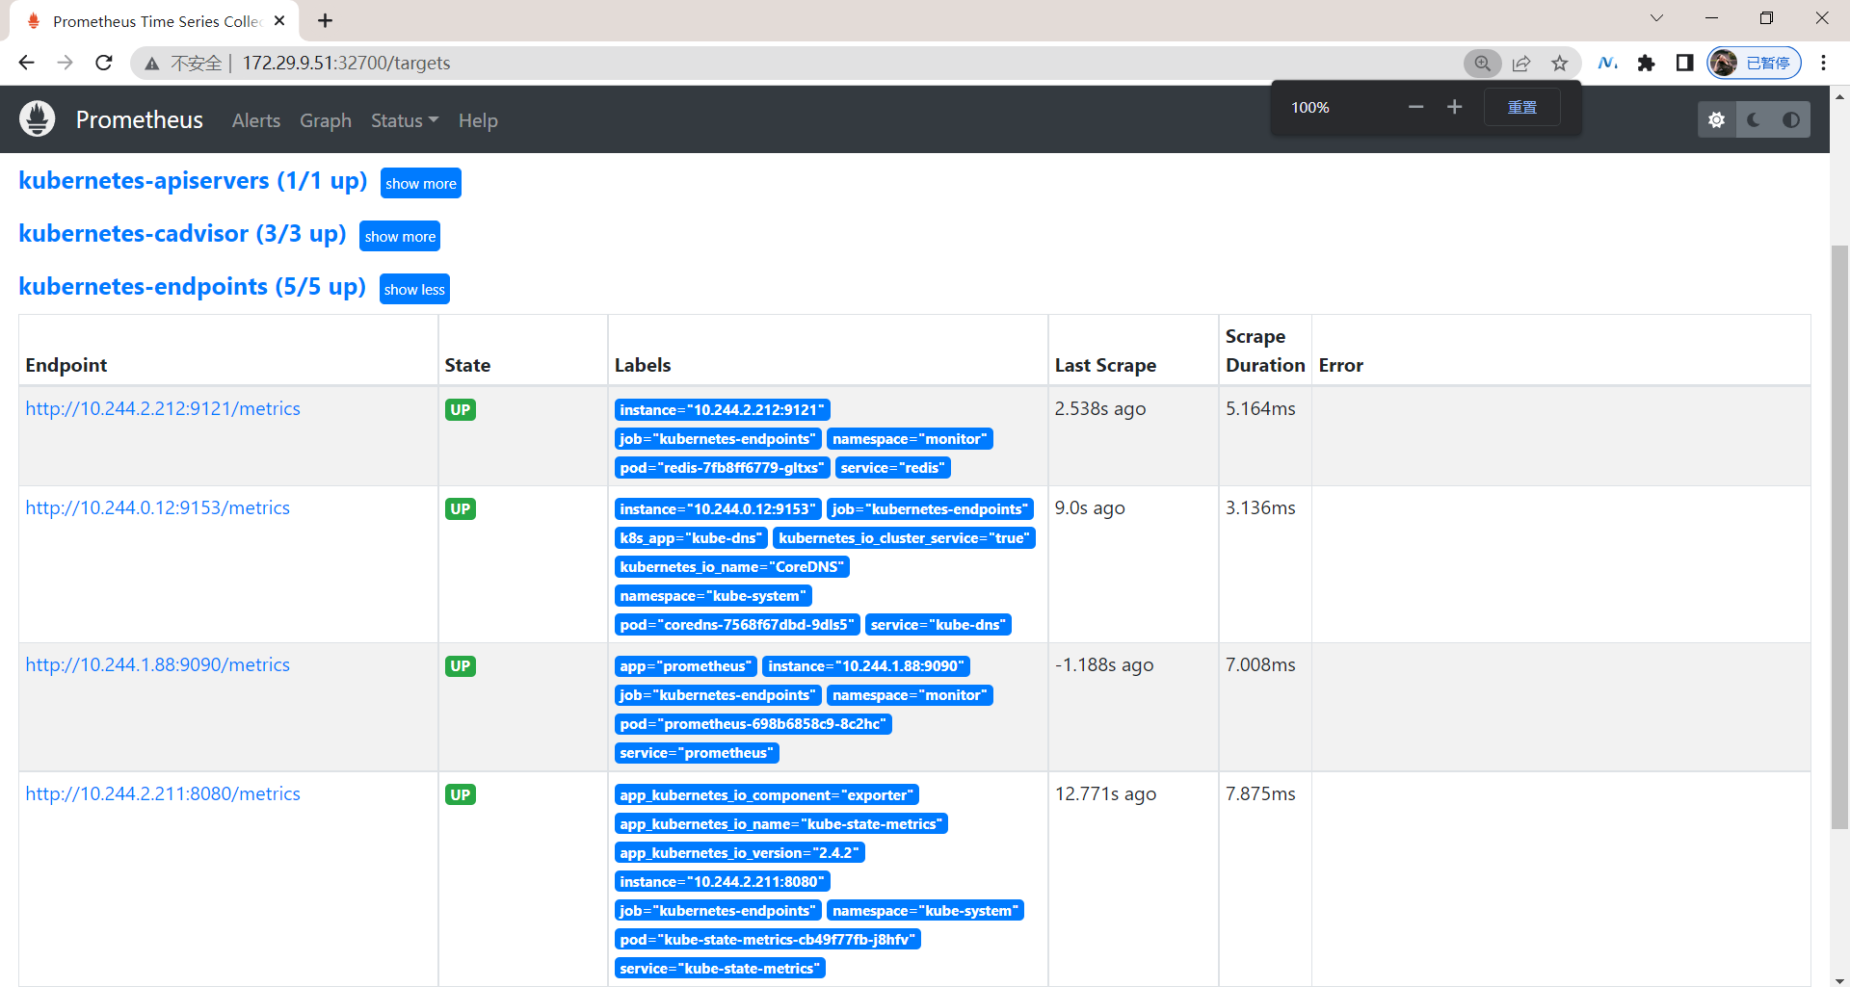Reload the targets page
The height and width of the screenshot is (987, 1850).
coord(104,63)
